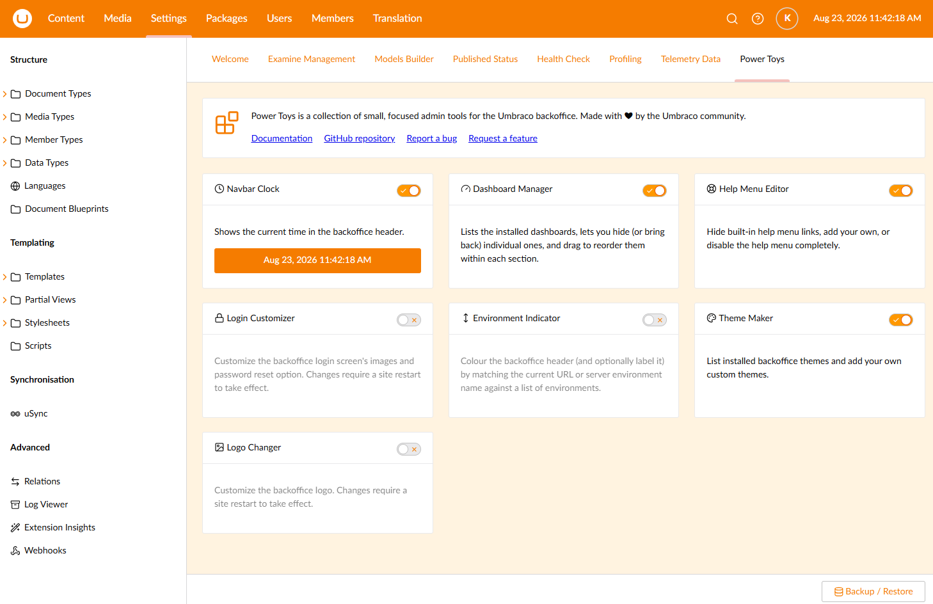
Task: Open the GitHub repository link
Action: [360, 139]
